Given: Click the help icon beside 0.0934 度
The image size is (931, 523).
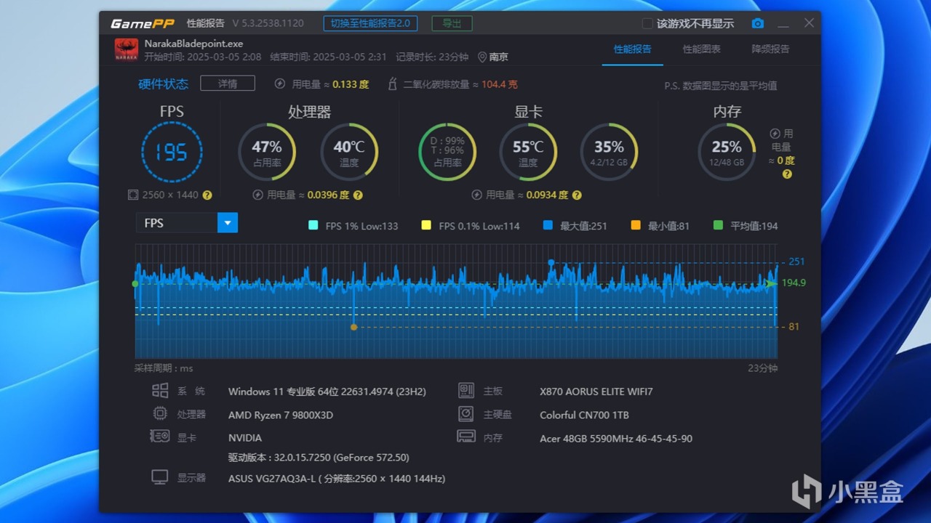Looking at the screenshot, I should pos(577,195).
